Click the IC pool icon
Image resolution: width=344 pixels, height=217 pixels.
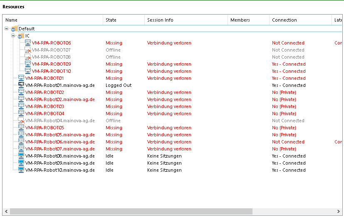21,36
